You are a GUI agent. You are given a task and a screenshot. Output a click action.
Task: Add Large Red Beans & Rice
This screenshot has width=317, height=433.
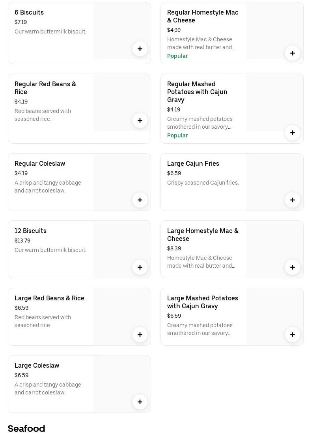point(140,335)
